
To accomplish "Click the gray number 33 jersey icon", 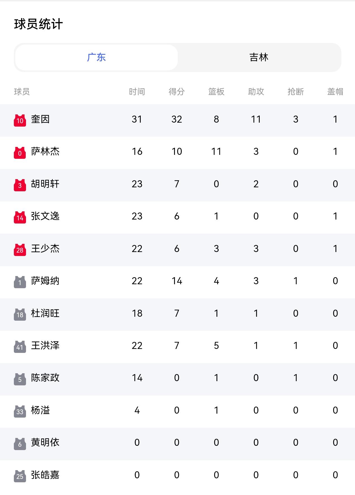I will (x=20, y=411).
